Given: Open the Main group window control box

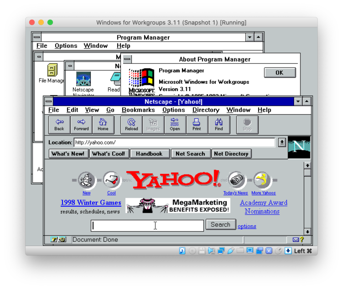Looking at the screenshot, I should (39, 57).
